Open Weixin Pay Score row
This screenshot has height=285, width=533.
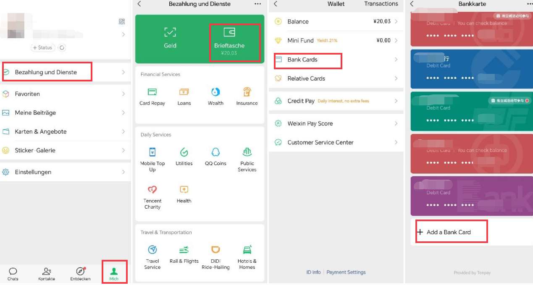[x=336, y=123]
